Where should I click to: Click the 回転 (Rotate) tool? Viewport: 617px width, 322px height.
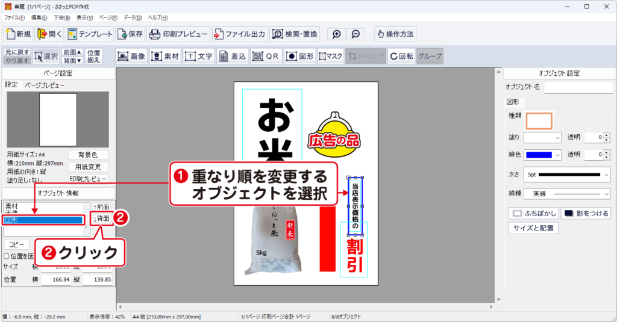click(401, 56)
